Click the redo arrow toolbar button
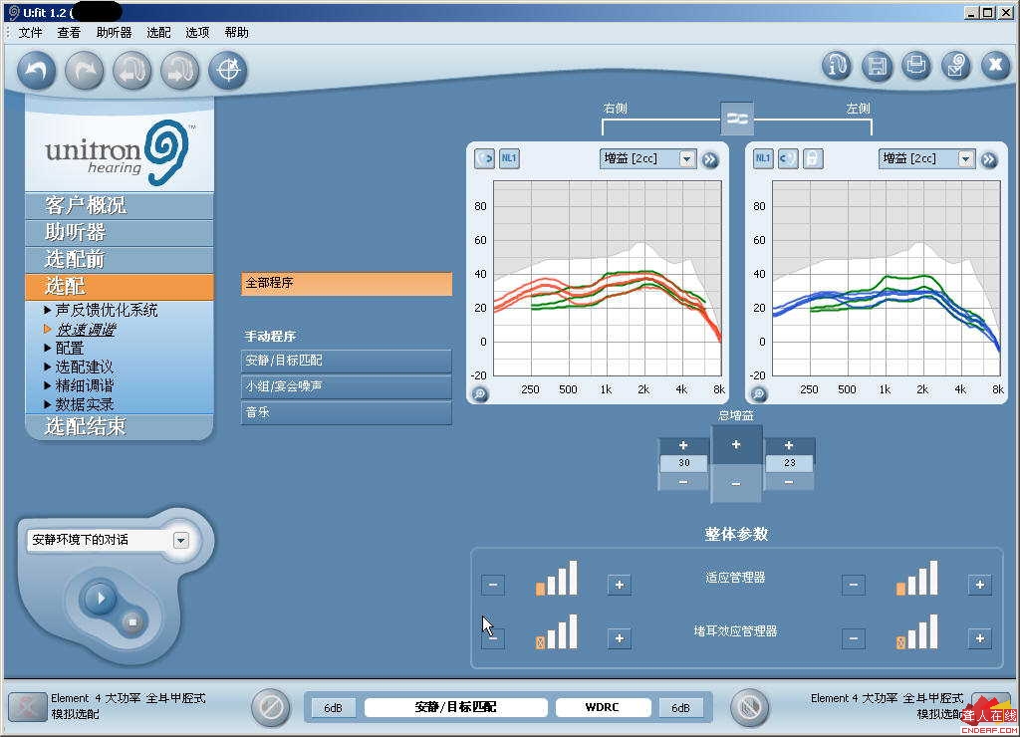The width and height of the screenshot is (1020, 737). tap(85, 71)
